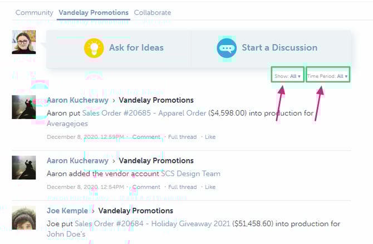Comment on the 12:59PM sales order post
Screen dimensions: 373x244
(146, 137)
